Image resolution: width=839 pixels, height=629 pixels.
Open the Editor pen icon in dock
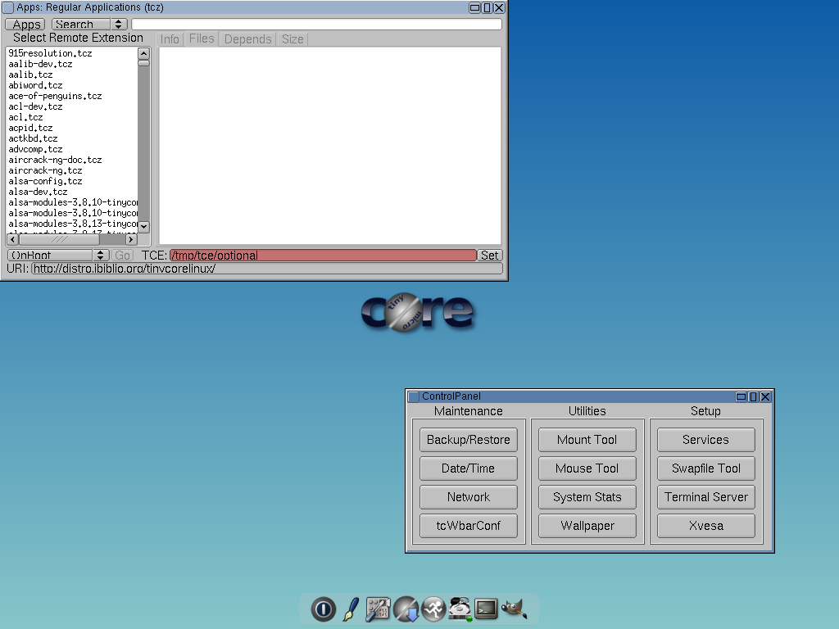pyautogui.click(x=351, y=609)
